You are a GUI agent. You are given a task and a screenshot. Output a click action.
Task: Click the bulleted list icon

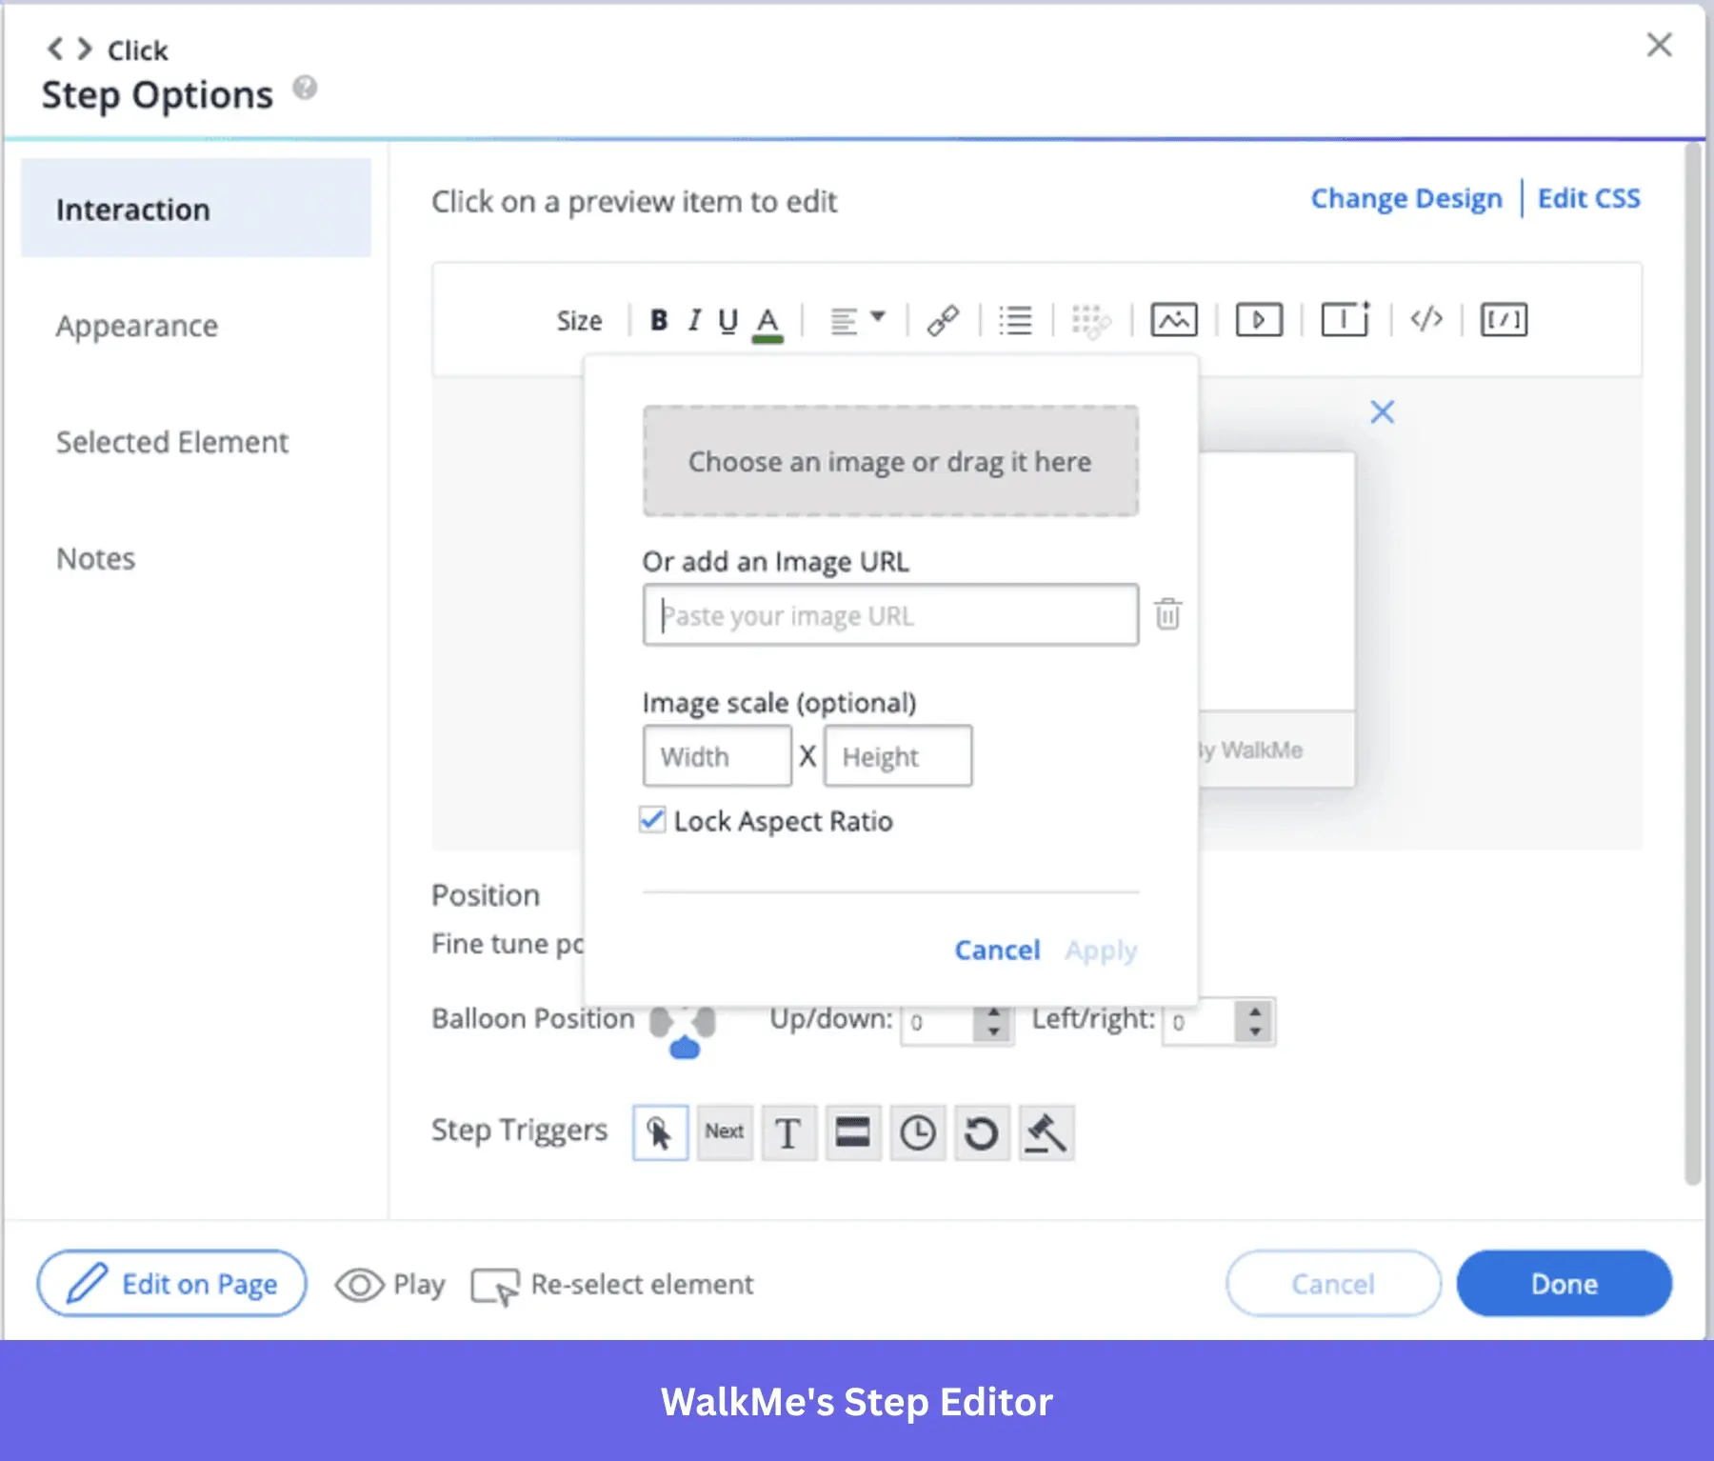point(1015,320)
